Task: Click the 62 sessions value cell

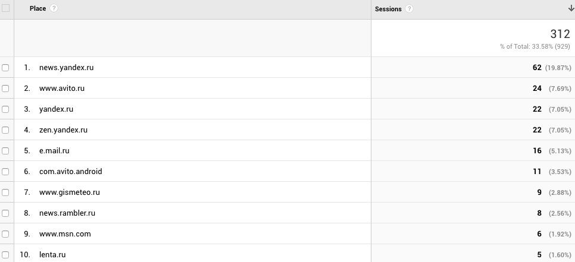Action: tap(537, 68)
